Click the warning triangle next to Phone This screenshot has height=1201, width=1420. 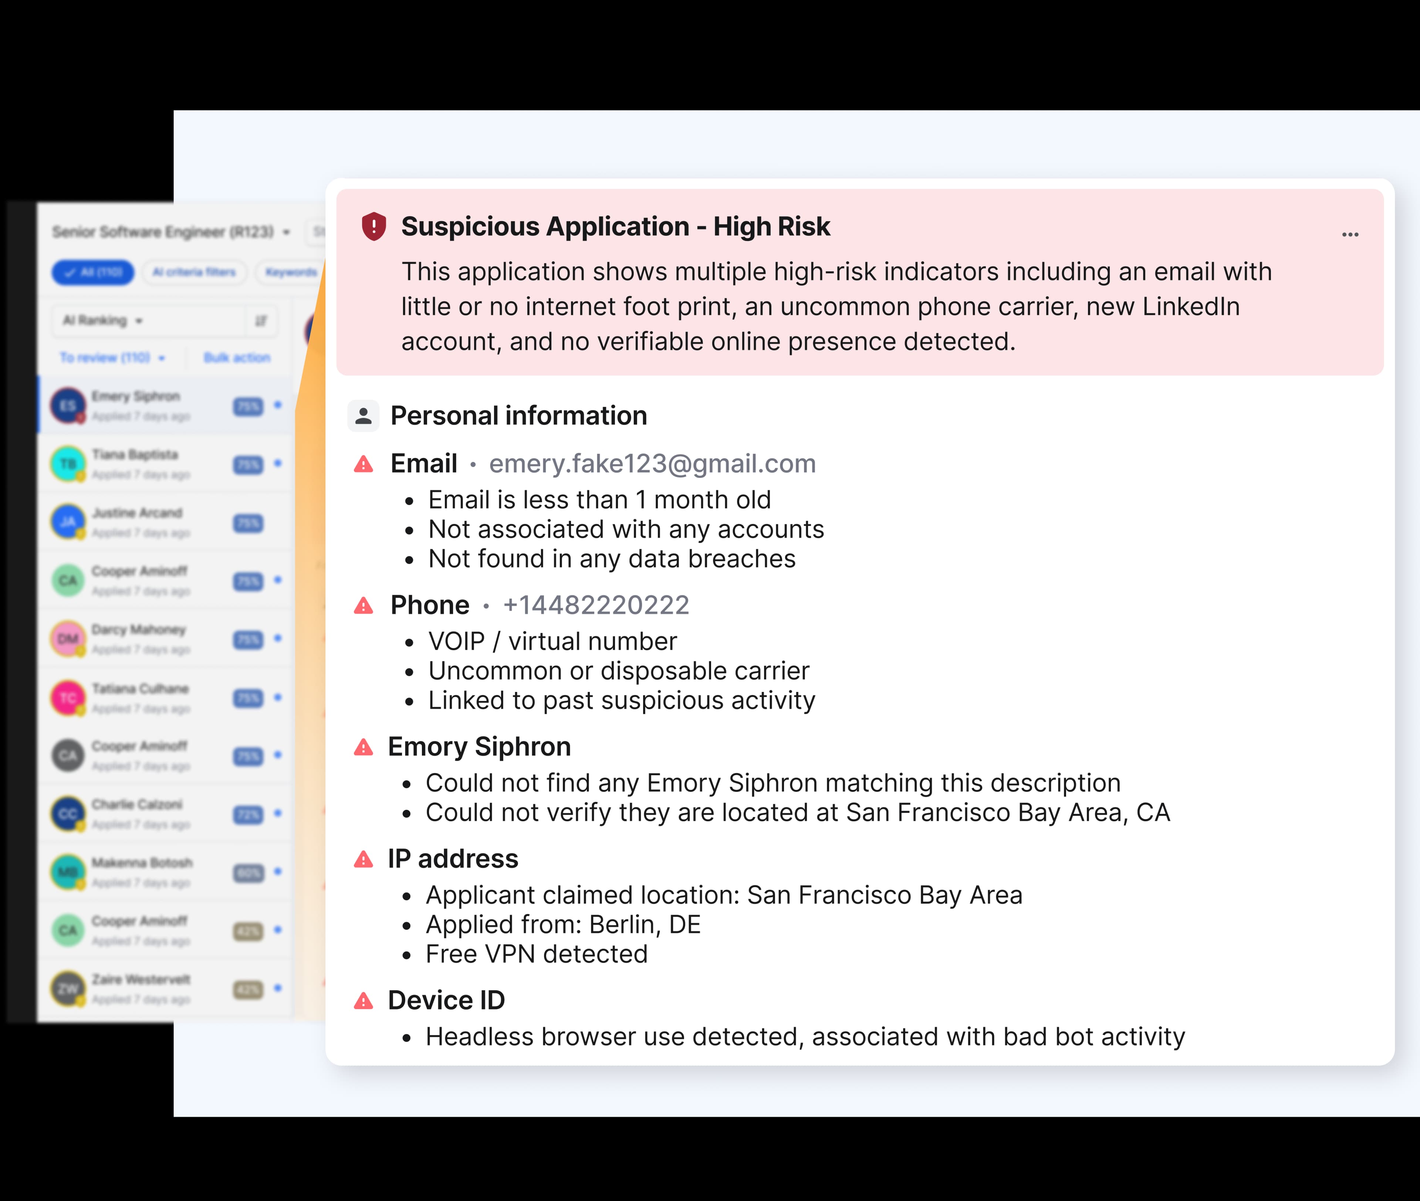pyautogui.click(x=363, y=605)
